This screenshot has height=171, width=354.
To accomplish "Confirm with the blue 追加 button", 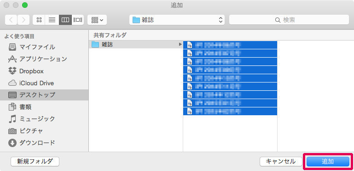I will tap(328, 161).
